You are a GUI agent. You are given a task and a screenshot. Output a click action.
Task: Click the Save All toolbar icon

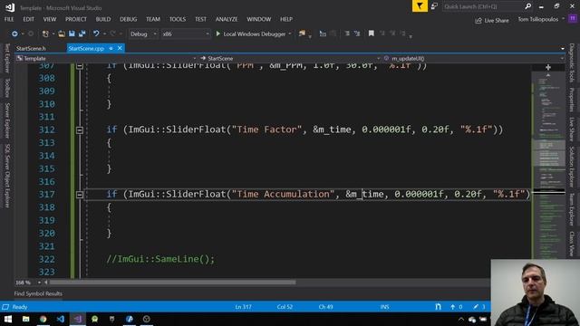[x=82, y=34]
